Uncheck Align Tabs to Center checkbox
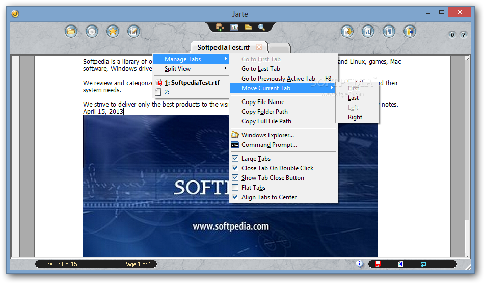485x284 pixels. click(235, 197)
